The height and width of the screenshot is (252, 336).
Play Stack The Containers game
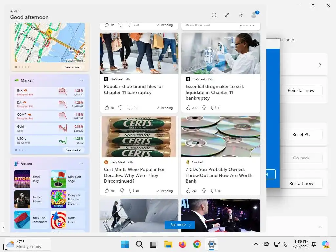tap(31, 220)
